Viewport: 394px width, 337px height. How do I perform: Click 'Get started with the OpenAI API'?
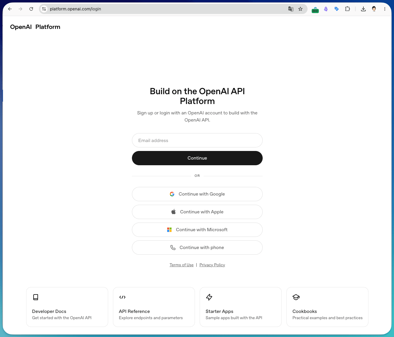62,318
